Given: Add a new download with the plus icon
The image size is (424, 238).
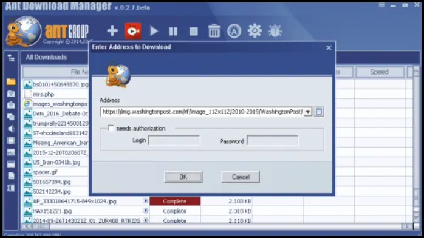Looking at the screenshot, I should tap(112, 31).
